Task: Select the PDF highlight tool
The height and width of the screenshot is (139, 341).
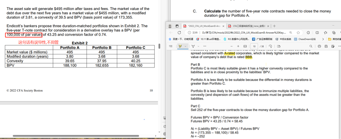Action: (x=180, y=46)
